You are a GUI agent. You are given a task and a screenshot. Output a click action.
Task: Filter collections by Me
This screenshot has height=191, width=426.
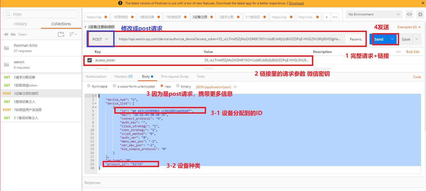(x=13, y=34)
